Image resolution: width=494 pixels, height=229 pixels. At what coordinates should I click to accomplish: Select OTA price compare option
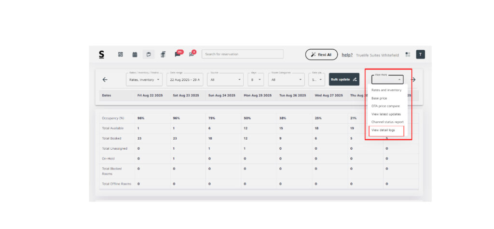tap(385, 106)
